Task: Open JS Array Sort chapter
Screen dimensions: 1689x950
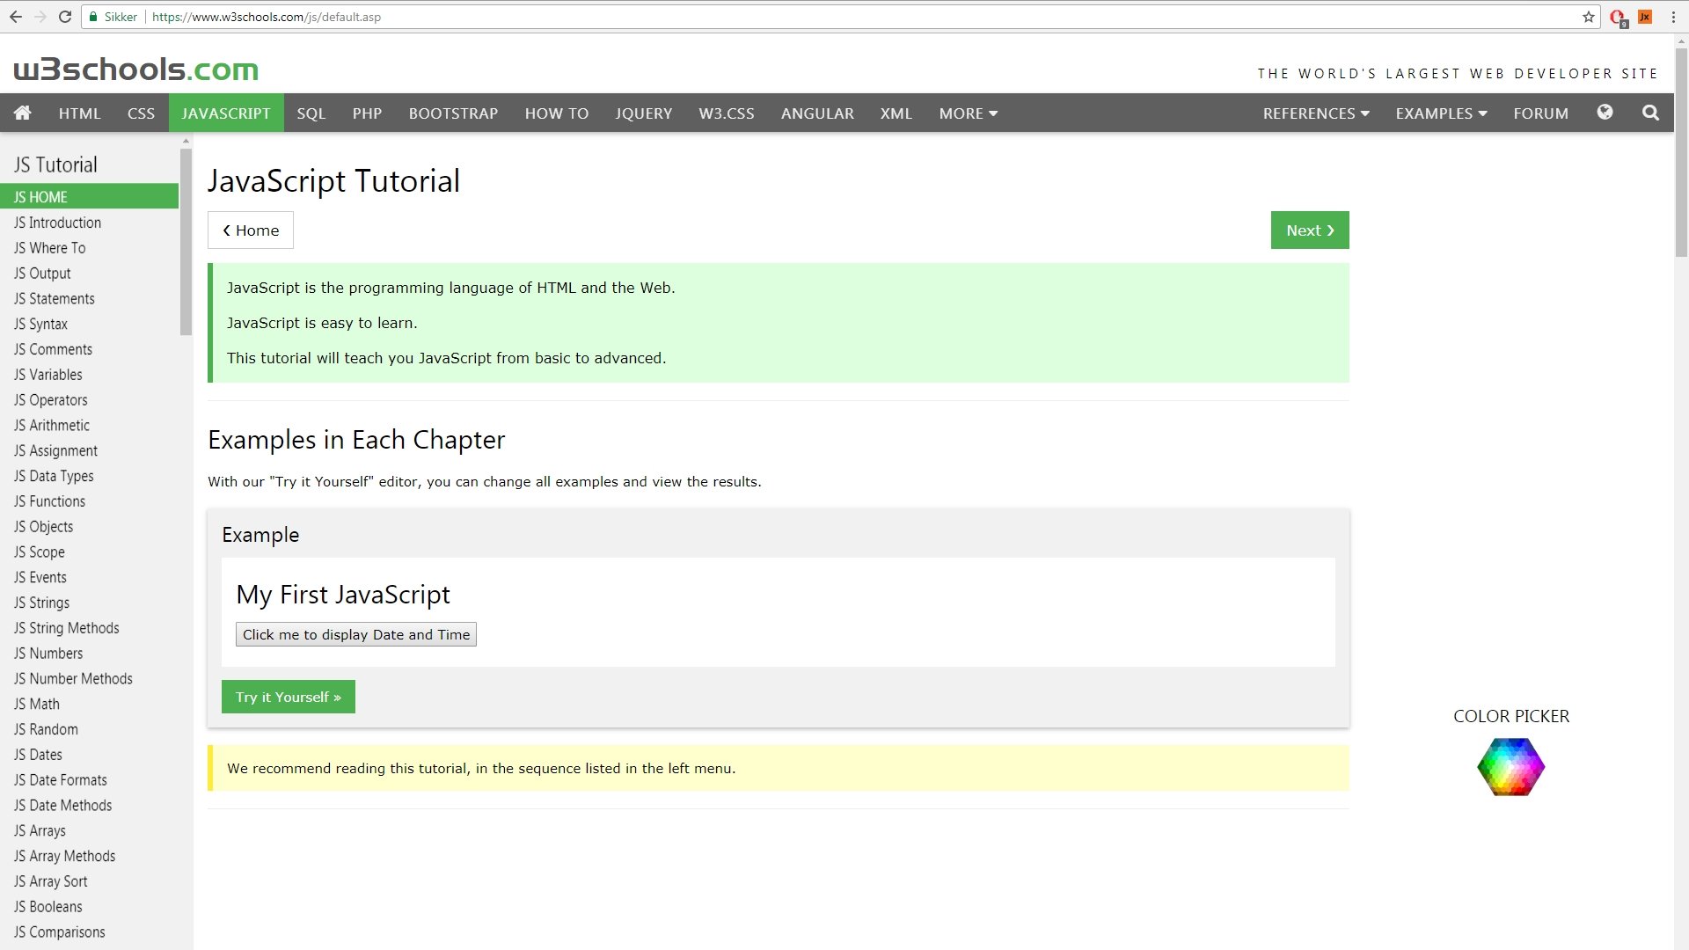Action: [89, 881]
